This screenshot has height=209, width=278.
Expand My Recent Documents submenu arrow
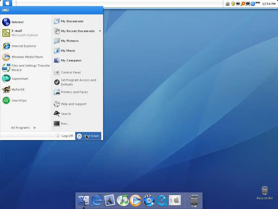tap(100, 31)
